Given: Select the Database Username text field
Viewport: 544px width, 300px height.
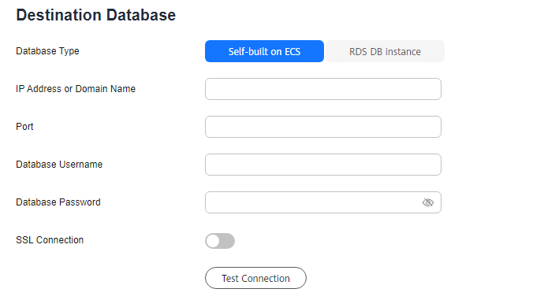Looking at the screenshot, I should (x=323, y=165).
